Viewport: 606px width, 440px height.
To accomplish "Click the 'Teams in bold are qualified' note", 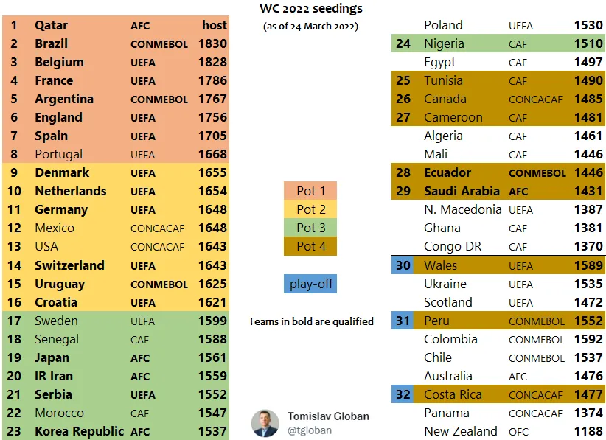I will point(310,321).
